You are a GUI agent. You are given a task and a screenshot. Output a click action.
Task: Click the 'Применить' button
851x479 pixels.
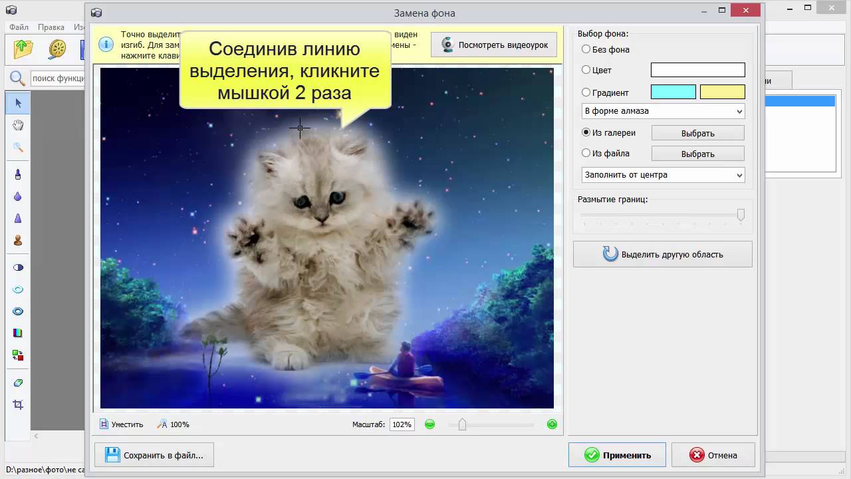tap(617, 455)
